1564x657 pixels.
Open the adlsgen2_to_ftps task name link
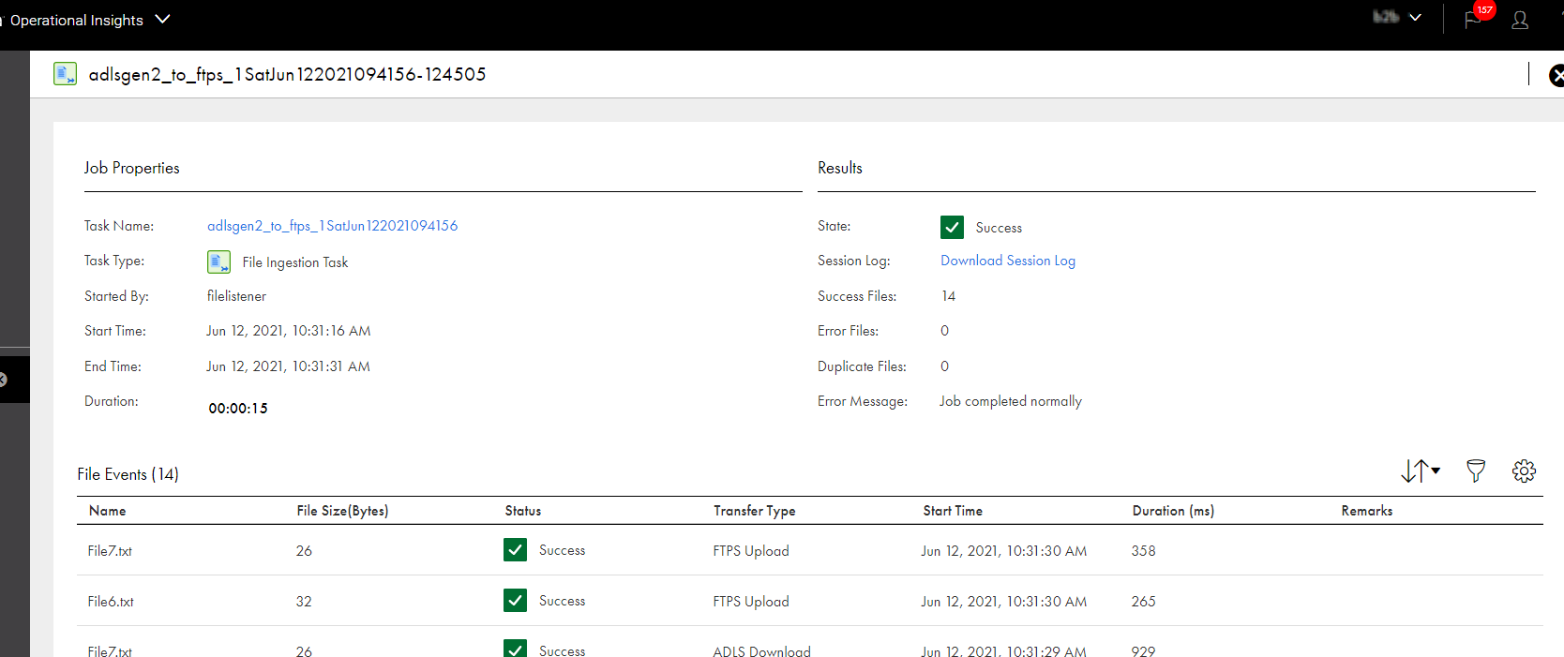pyautogui.click(x=332, y=226)
